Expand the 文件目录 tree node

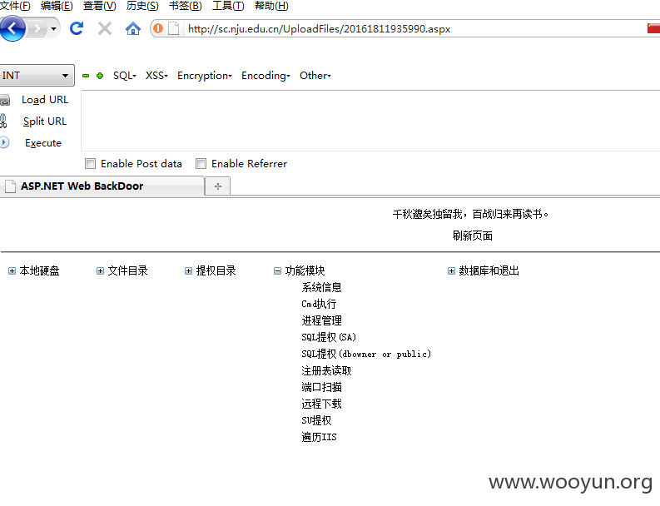point(100,271)
